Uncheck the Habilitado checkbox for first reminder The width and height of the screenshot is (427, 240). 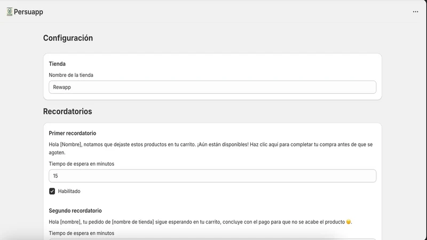point(52,191)
